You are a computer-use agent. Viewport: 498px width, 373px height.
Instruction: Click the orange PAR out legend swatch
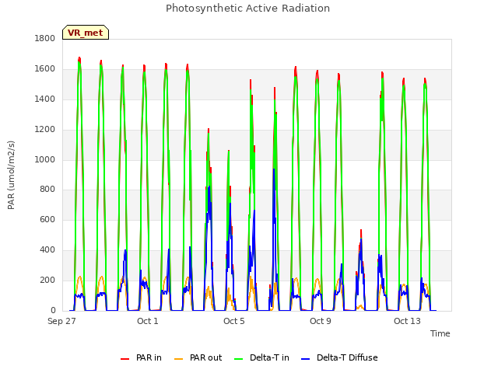(x=179, y=359)
